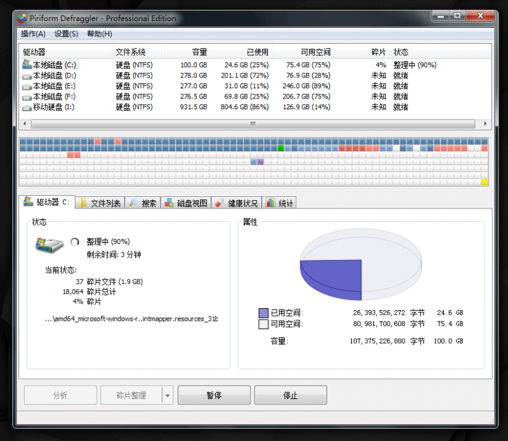508x441 pixels.
Task: Click the 206.7 GB (75%) free space cell
Action: pos(307,97)
